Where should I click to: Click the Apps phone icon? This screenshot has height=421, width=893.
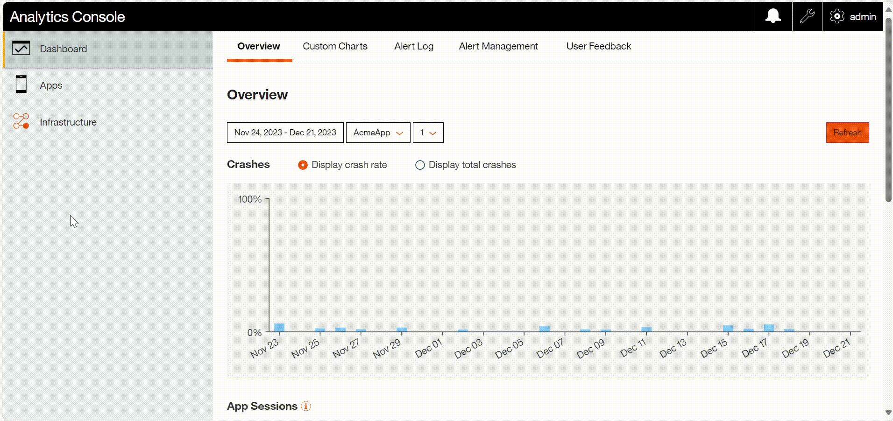(21, 84)
